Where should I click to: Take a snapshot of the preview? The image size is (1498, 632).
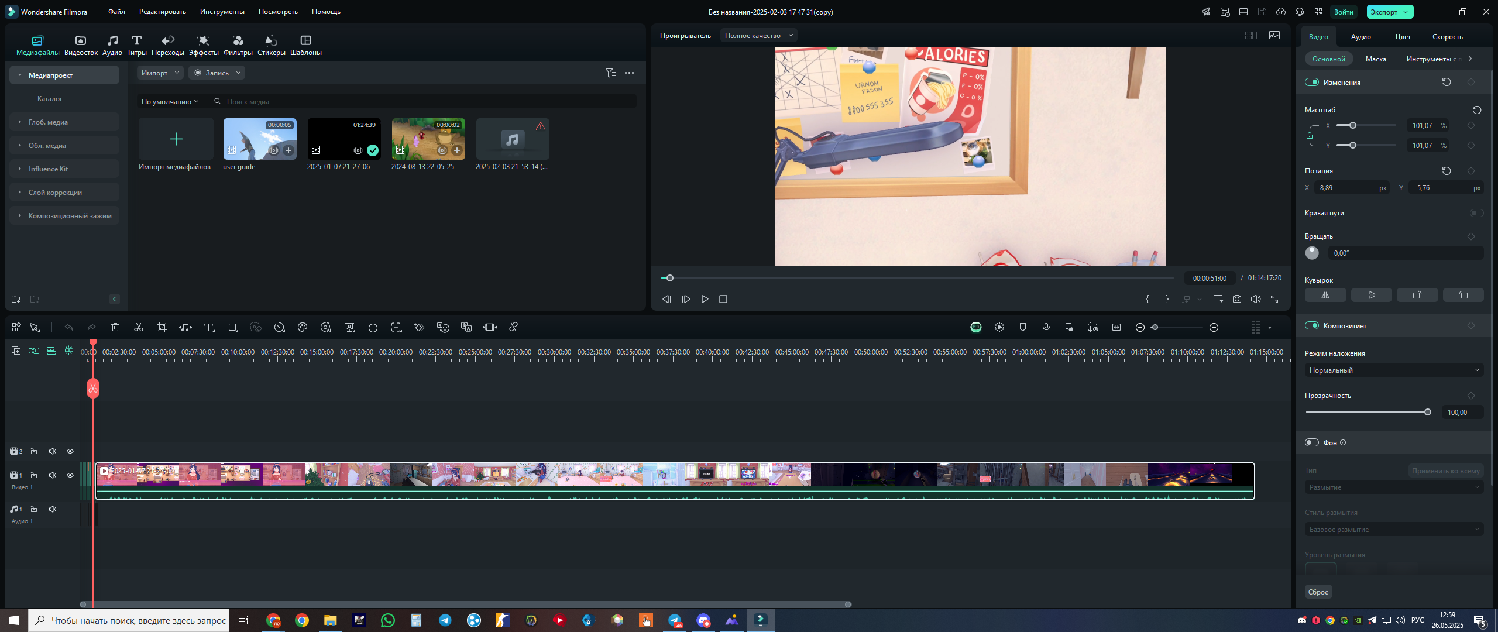tap(1236, 299)
